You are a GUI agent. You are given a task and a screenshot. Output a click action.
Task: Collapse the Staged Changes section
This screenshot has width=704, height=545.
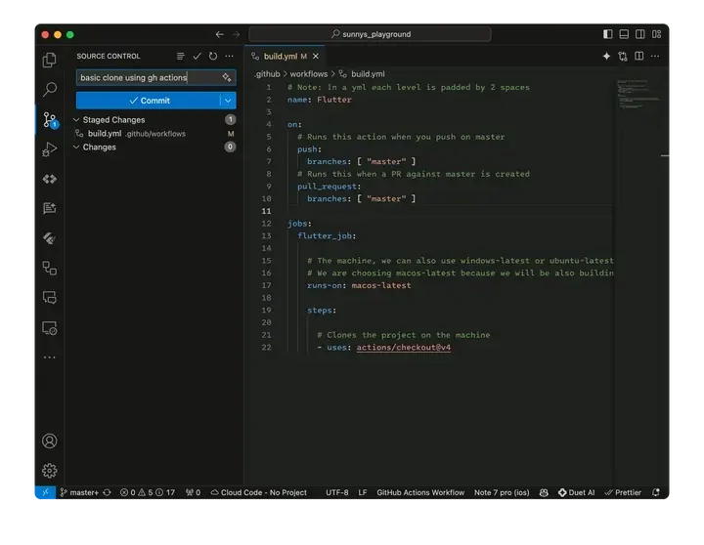coord(76,120)
